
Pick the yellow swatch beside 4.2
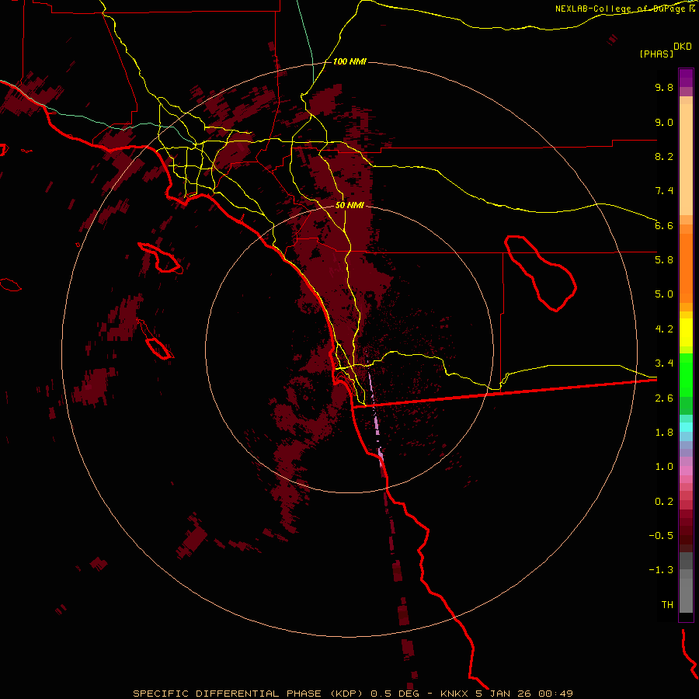(686, 332)
